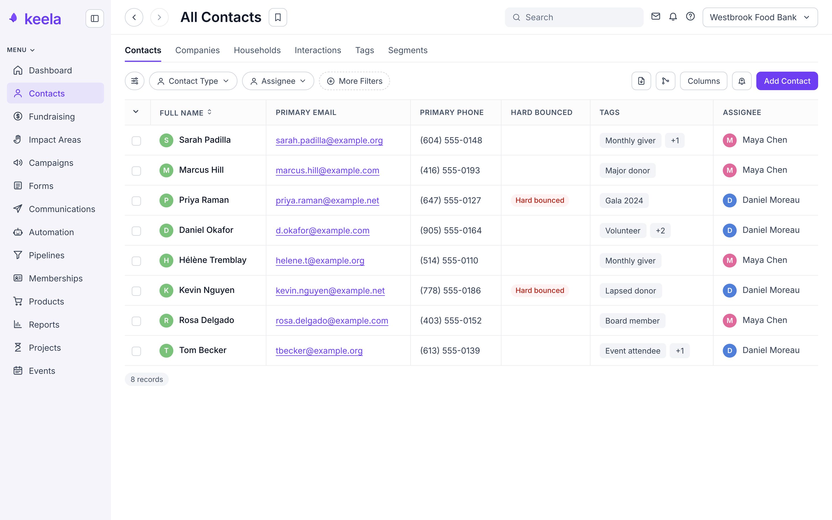
Task: Go back with the left arrow button
Action: 134,17
